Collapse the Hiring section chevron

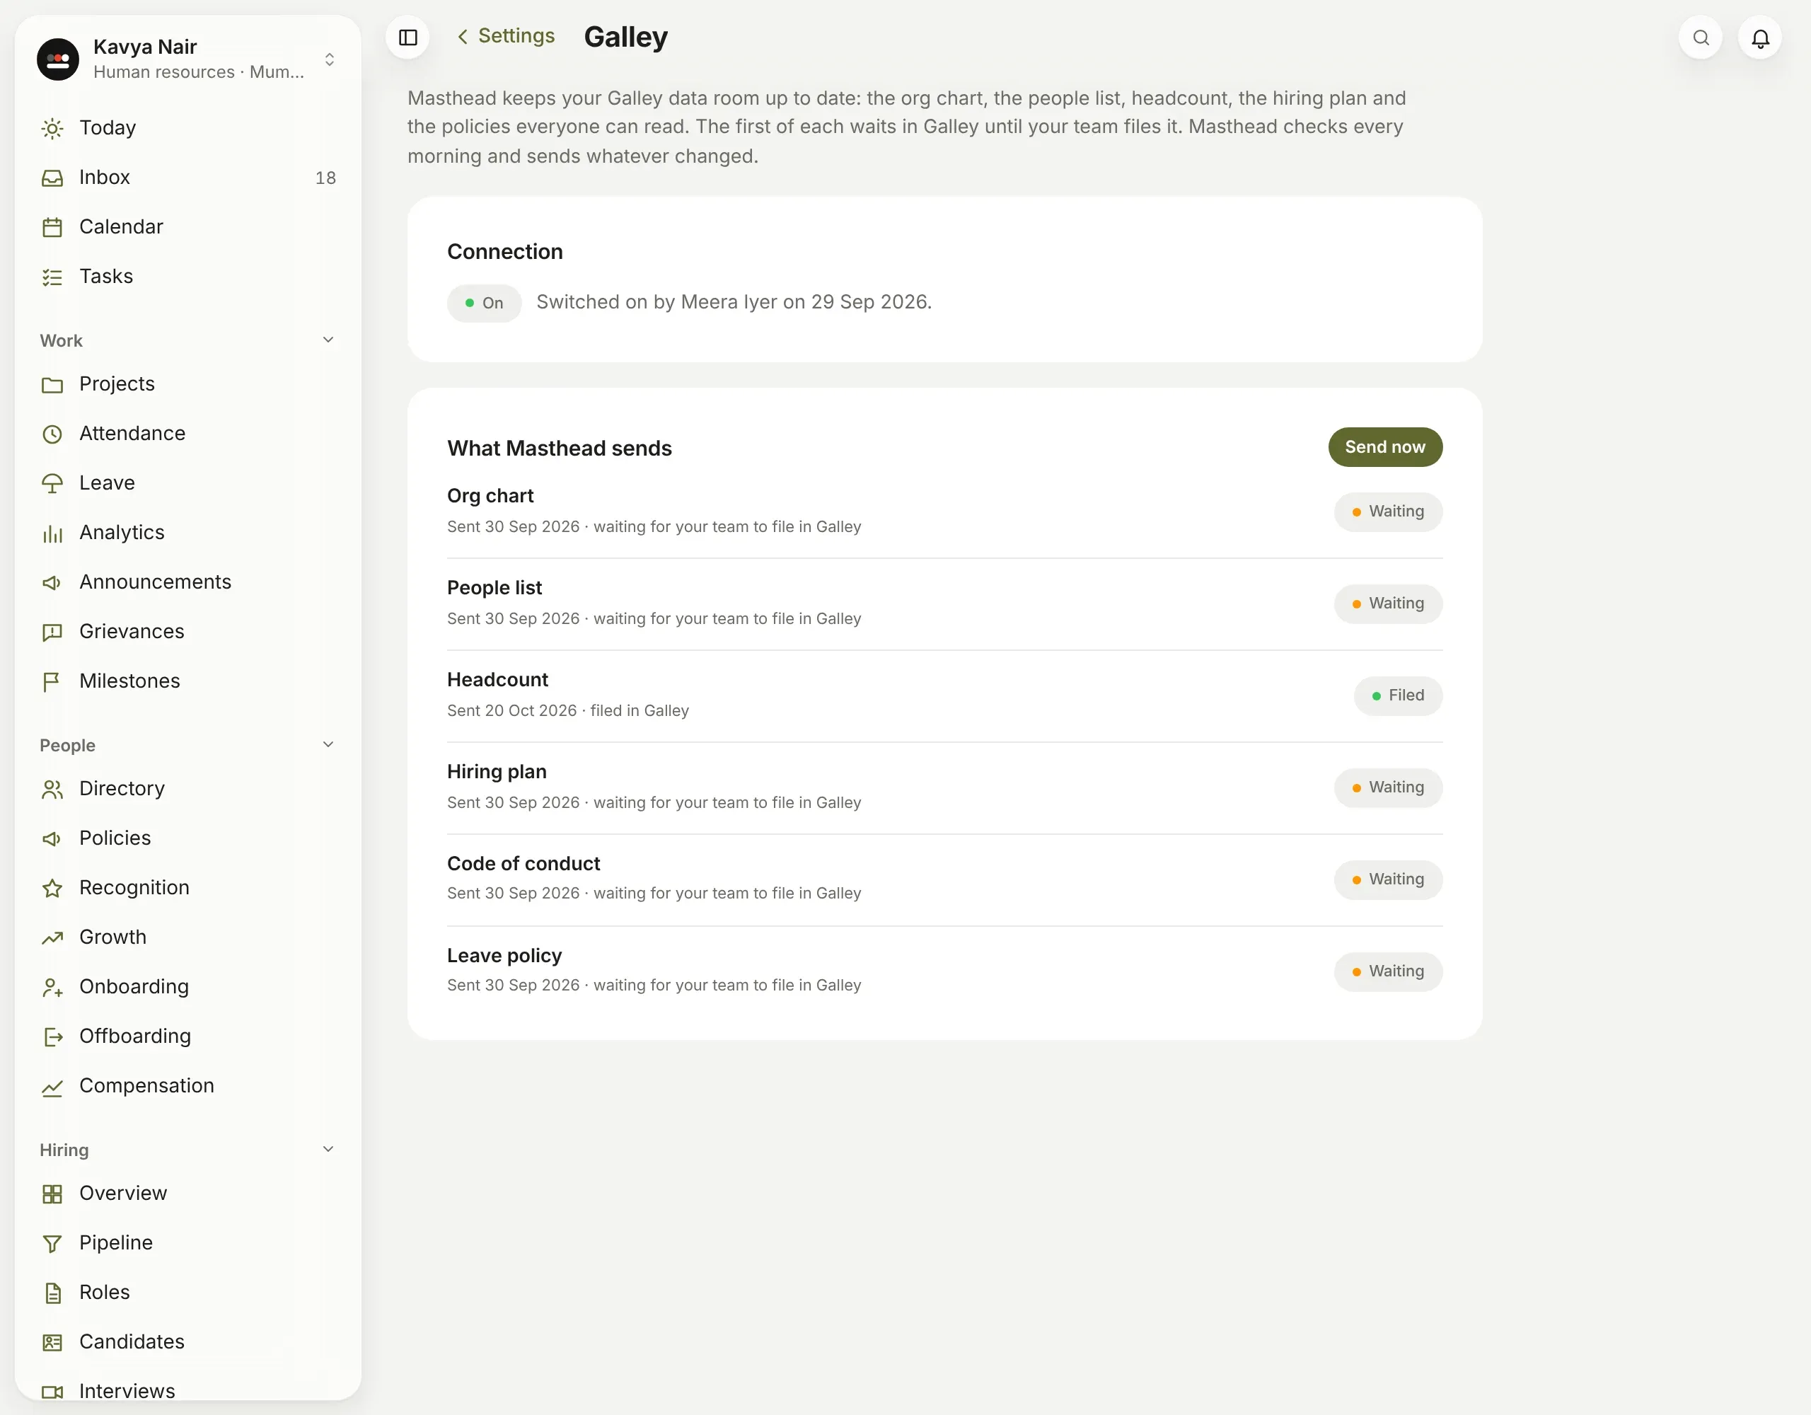click(328, 1150)
